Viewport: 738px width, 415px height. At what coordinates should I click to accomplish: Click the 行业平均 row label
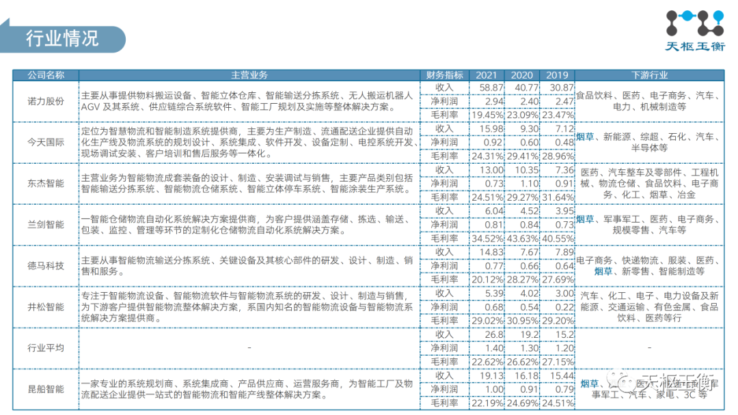tap(46, 348)
